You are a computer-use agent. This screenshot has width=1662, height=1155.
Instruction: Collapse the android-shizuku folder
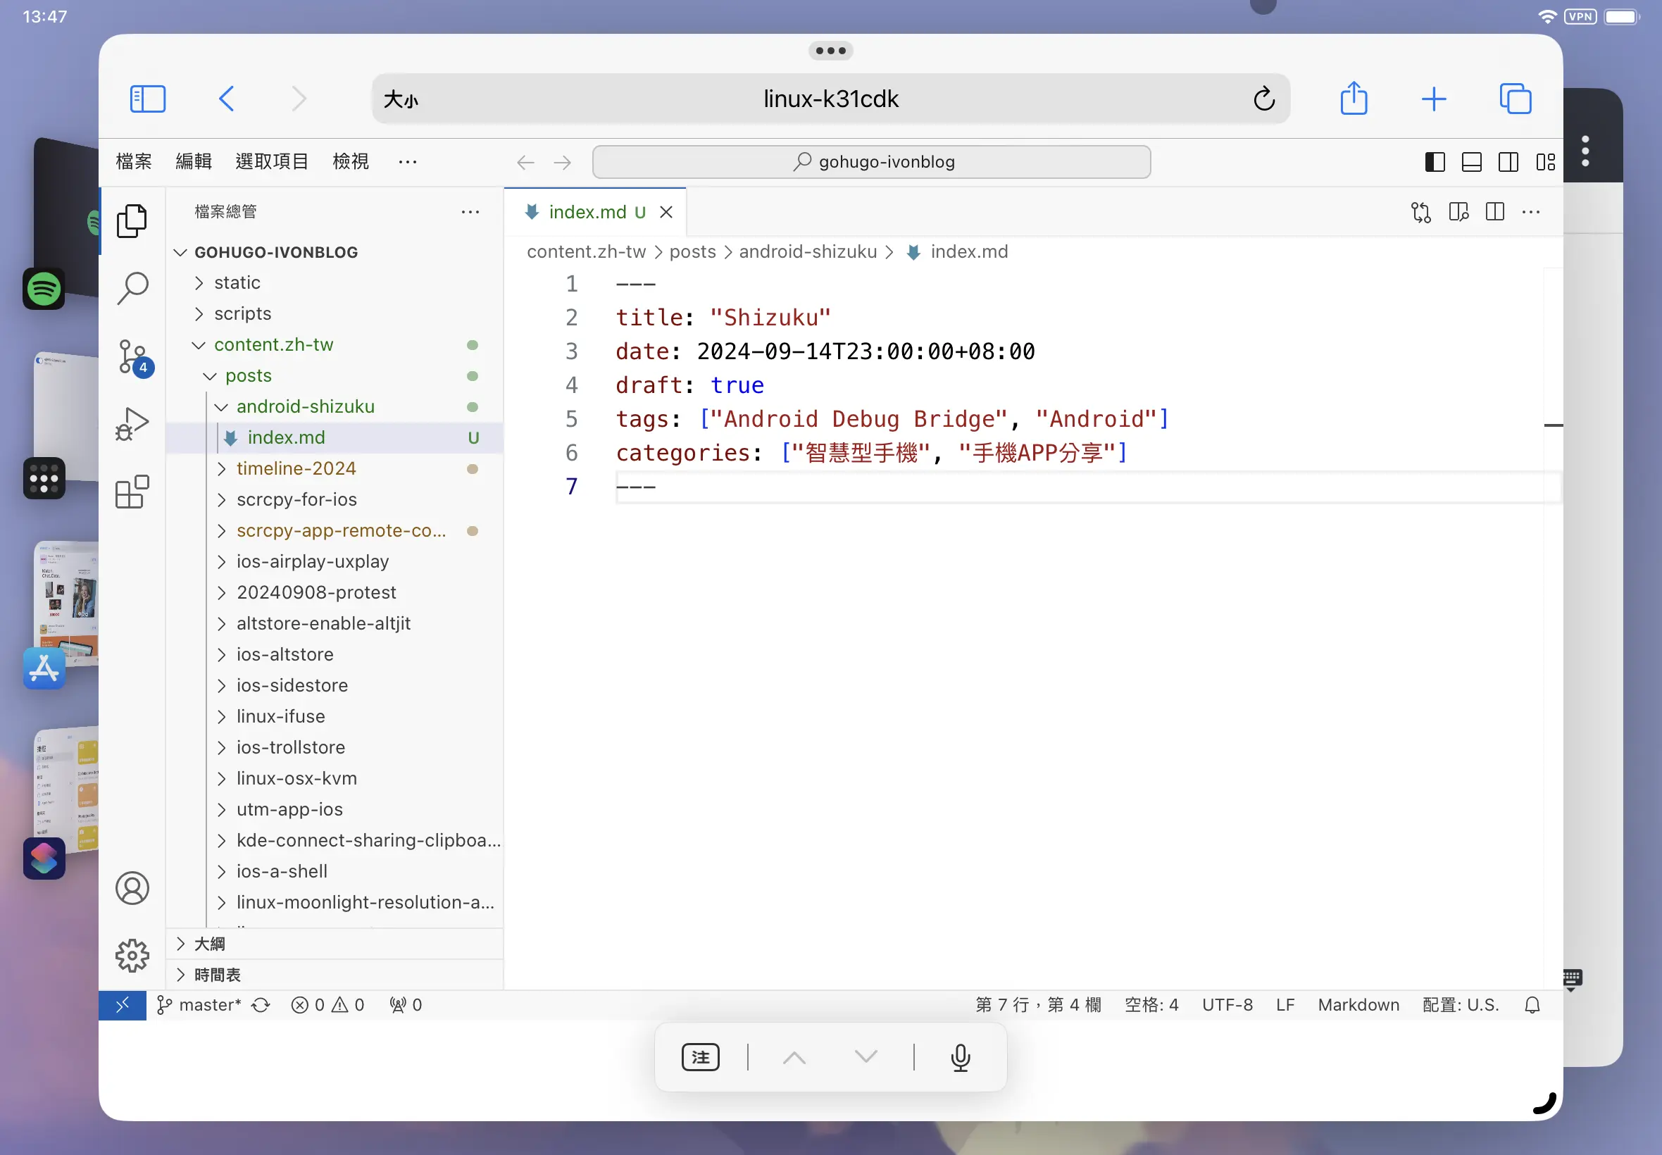pyautogui.click(x=305, y=406)
